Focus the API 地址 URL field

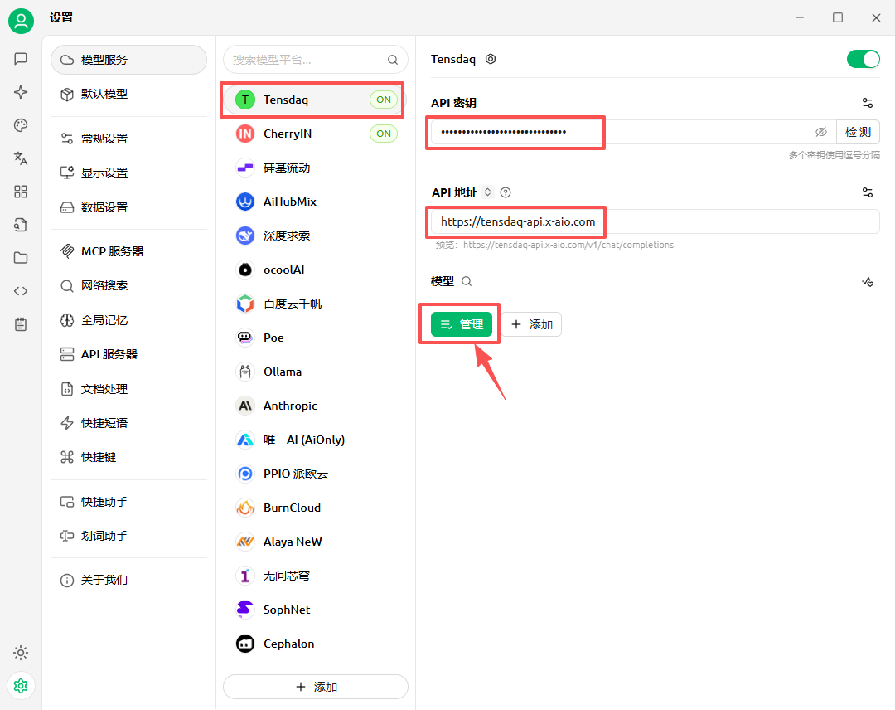pos(656,221)
